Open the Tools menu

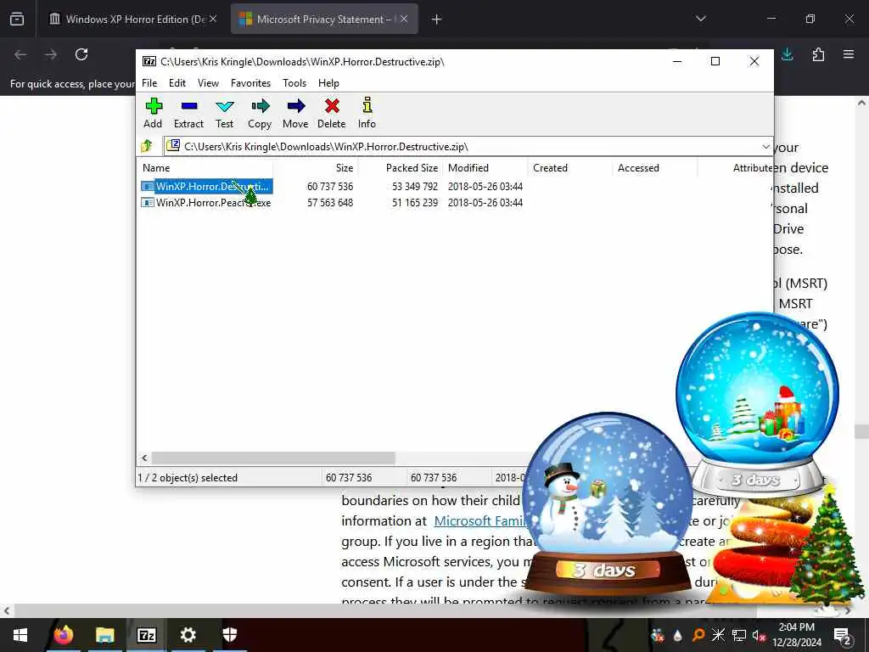(x=294, y=83)
